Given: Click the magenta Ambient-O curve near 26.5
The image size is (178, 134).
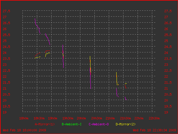Looking at the screenshot, I should coord(35,23).
